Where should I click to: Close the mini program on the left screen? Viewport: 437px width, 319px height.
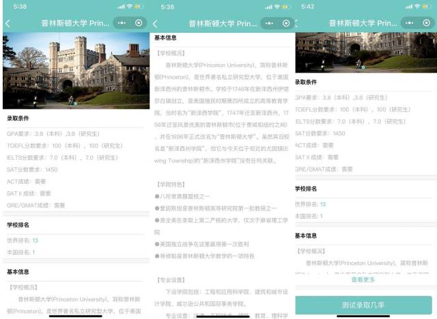pos(139,23)
